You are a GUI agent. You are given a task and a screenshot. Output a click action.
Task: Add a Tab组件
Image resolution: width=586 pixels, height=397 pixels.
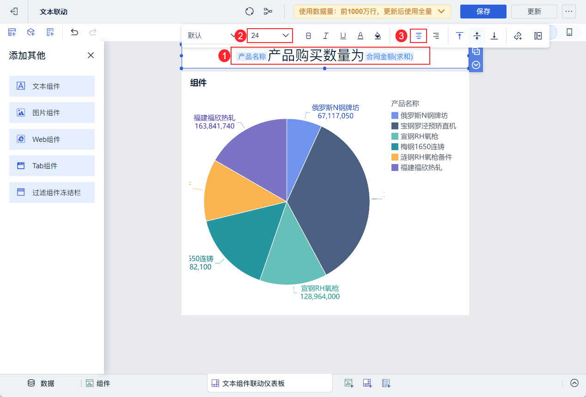[x=52, y=165]
